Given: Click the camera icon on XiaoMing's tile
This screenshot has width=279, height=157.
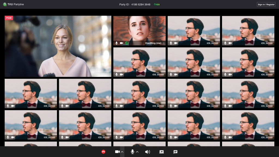Looking at the screenshot, I should (122, 43).
